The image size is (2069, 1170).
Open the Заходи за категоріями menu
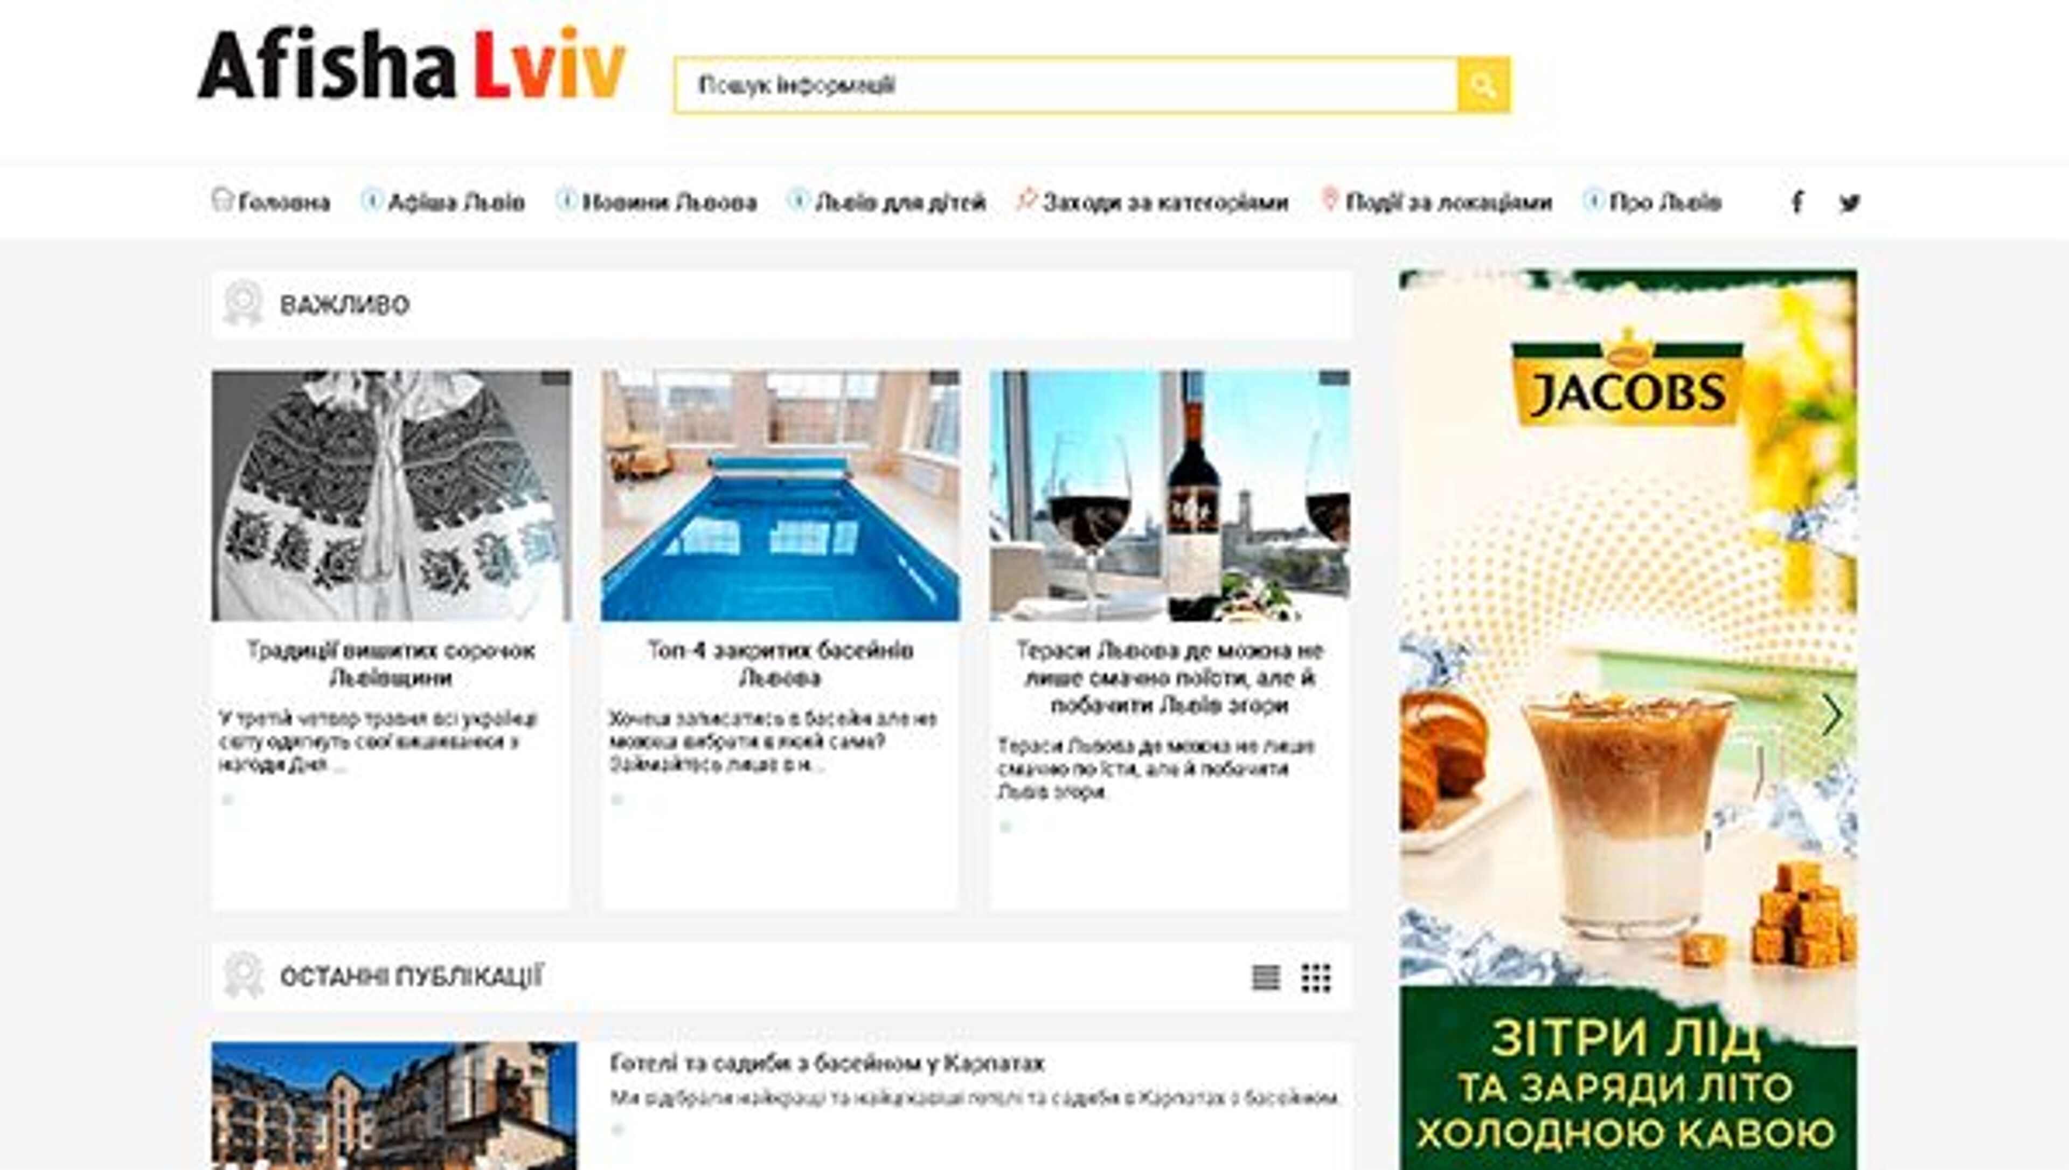1164,202
